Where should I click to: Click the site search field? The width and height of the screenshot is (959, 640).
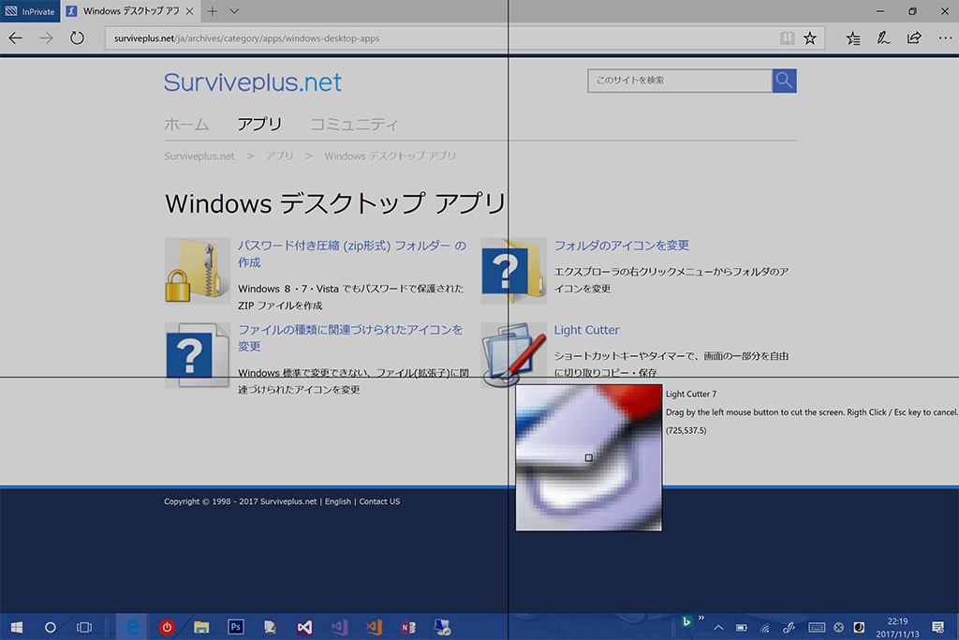pos(680,81)
